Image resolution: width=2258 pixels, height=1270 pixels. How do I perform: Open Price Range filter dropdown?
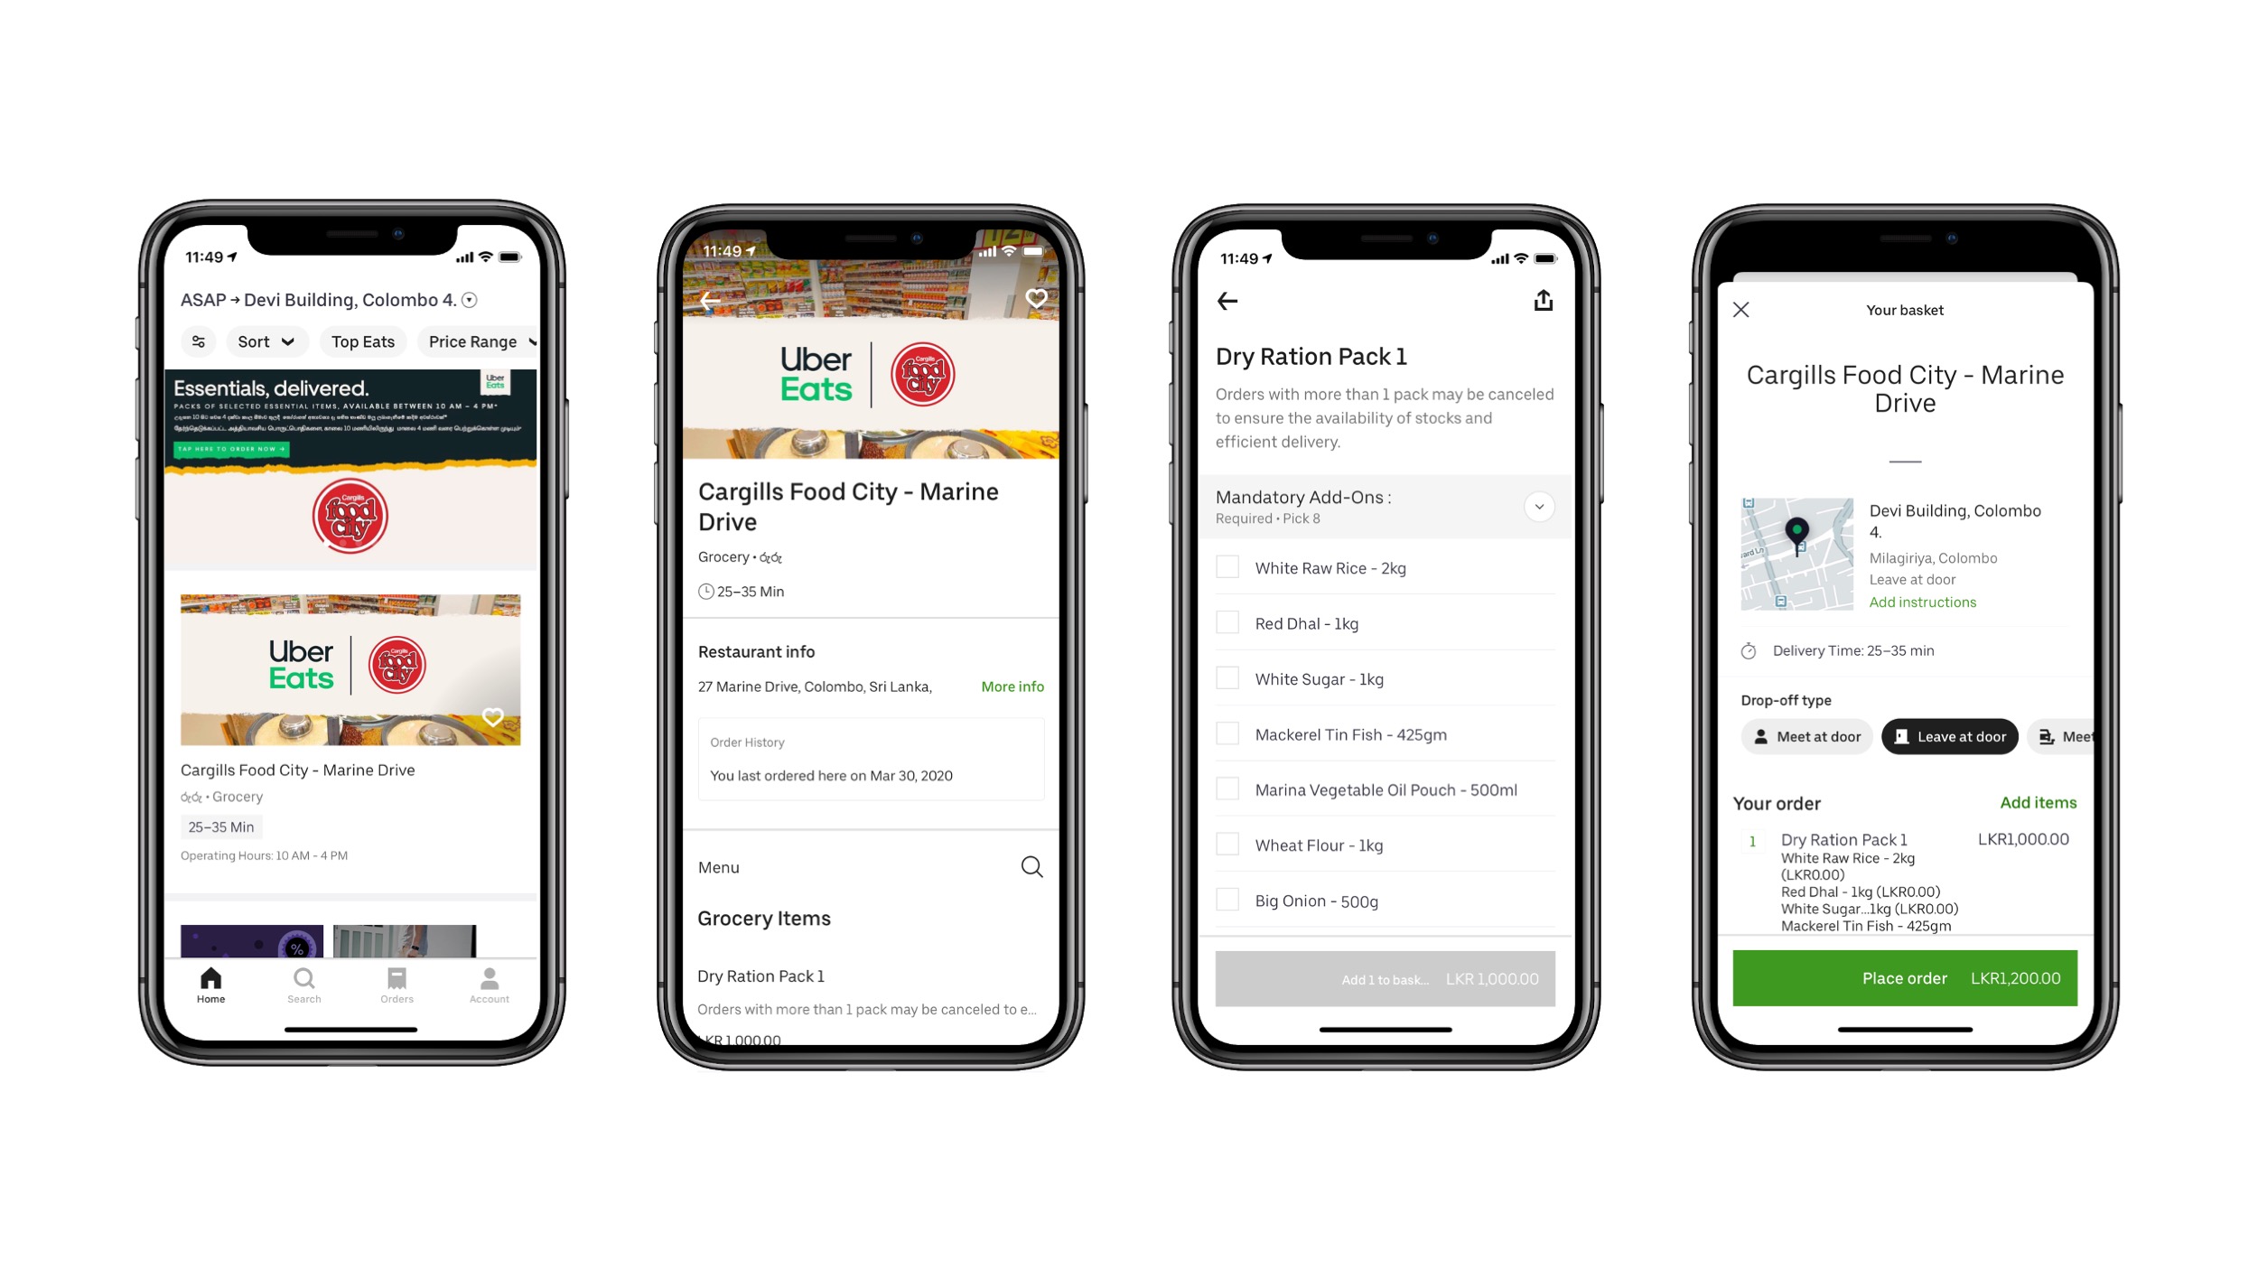480,341
